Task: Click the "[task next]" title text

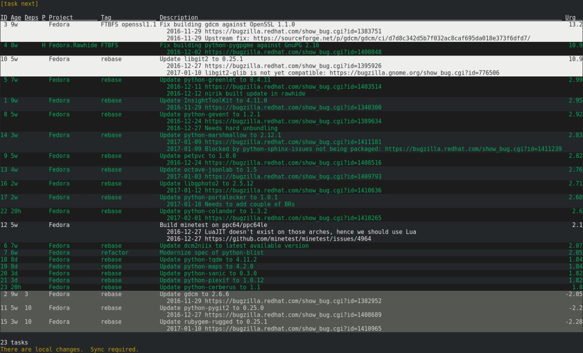Action: (19, 4)
